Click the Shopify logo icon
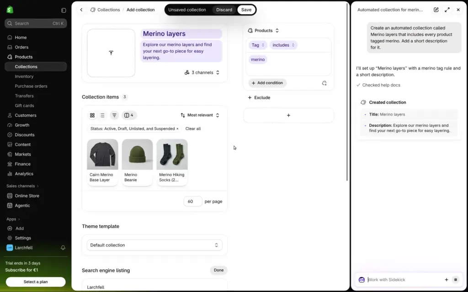The width and height of the screenshot is (468, 292). (10, 10)
